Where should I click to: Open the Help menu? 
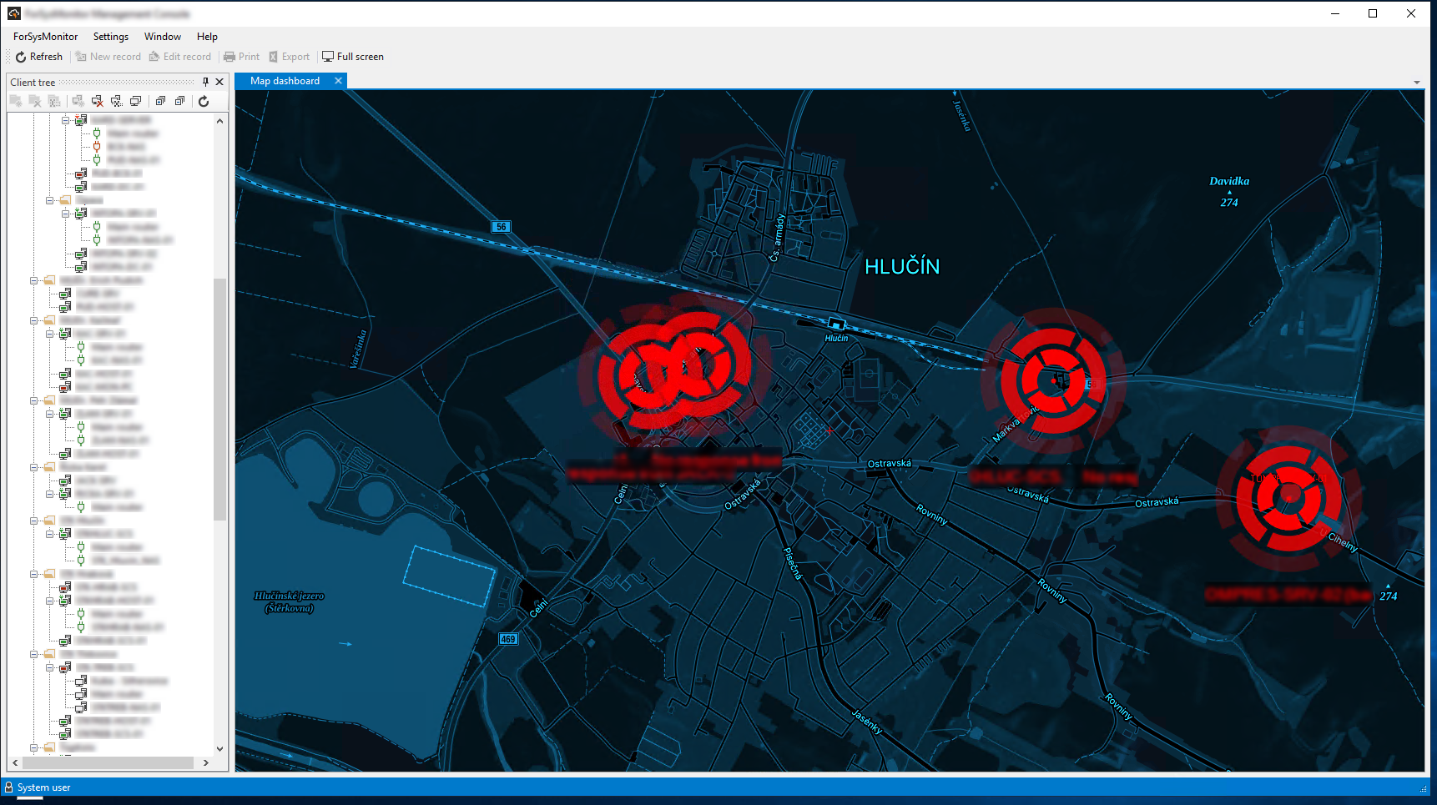point(207,37)
